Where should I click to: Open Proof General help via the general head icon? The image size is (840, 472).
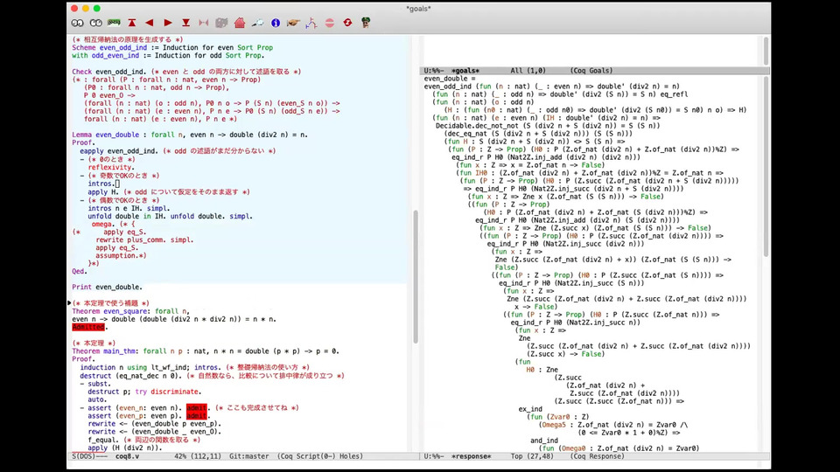click(x=366, y=23)
